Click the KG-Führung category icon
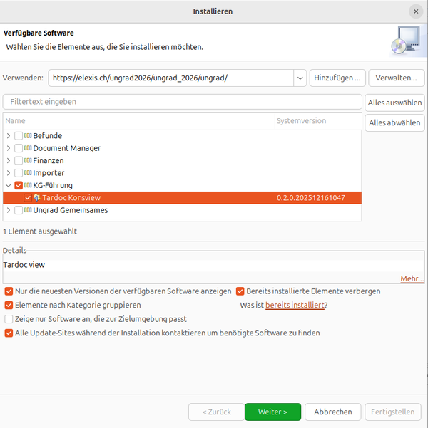Screen dimensions: 428x428 click(28, 185)
